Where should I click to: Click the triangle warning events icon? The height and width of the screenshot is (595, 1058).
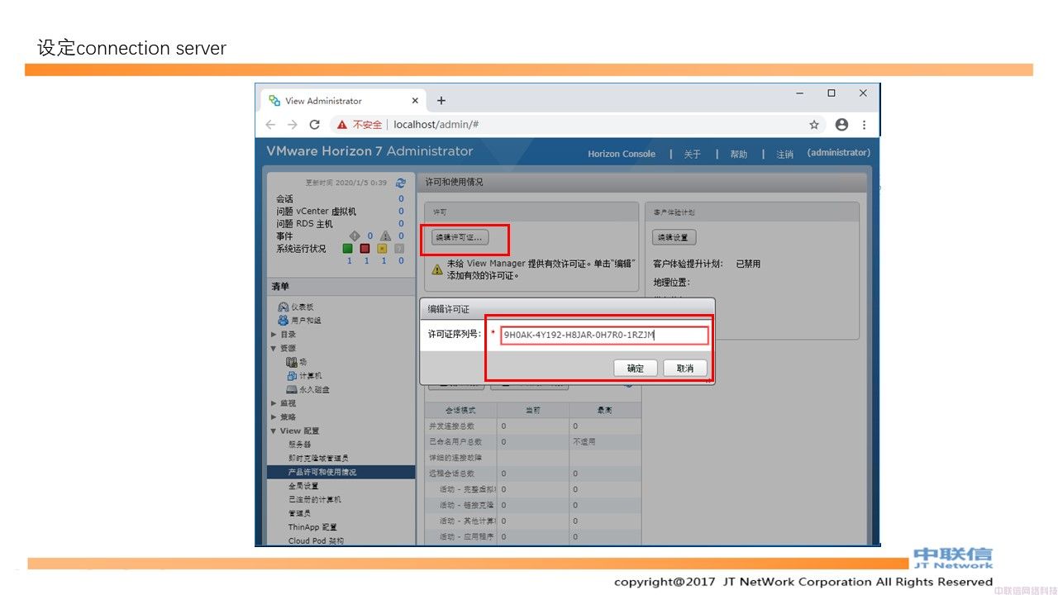coord(385,236)
